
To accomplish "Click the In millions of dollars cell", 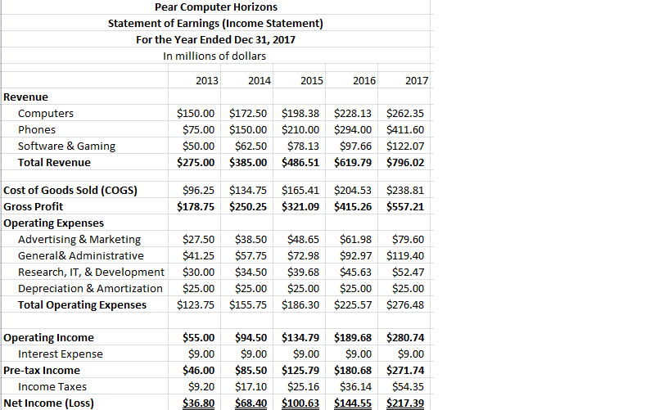I will [x=214, y=56].
